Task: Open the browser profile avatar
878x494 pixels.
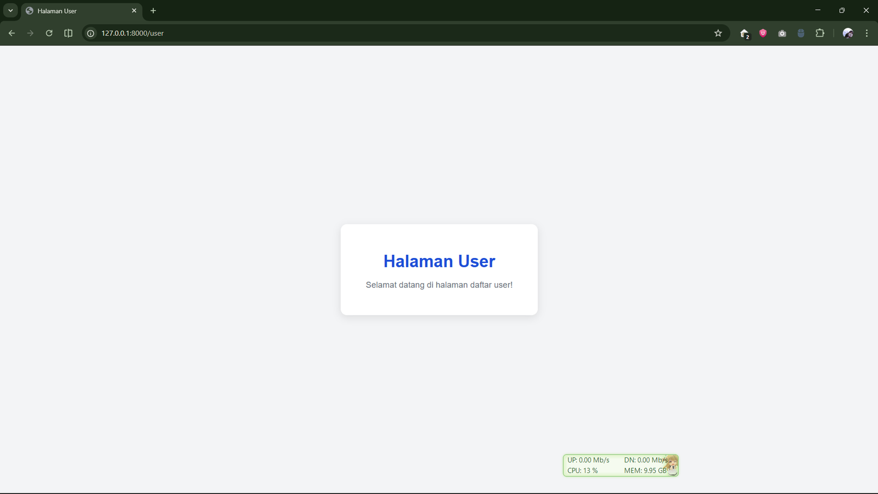Action: point(848,33)
